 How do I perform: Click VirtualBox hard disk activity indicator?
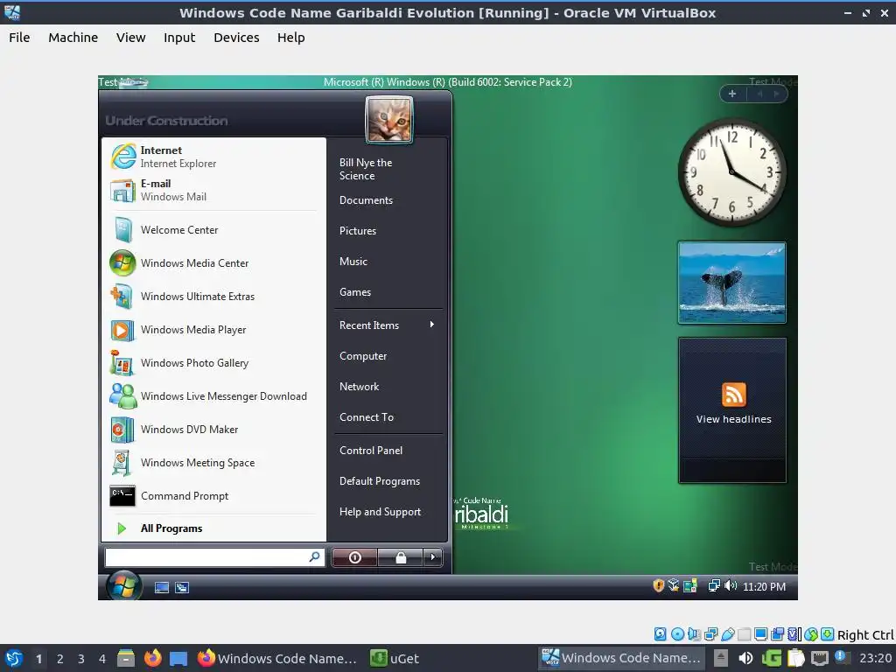(661, 633)
